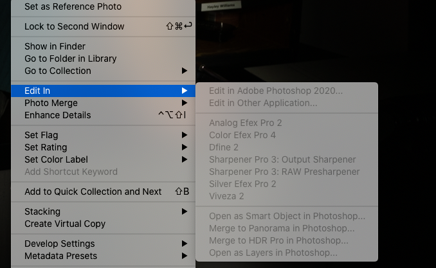Viewport: 436px width, 268px height.
Task: Choose Edit in Adobe Photoshop 2020
Action: coord(276,91)
